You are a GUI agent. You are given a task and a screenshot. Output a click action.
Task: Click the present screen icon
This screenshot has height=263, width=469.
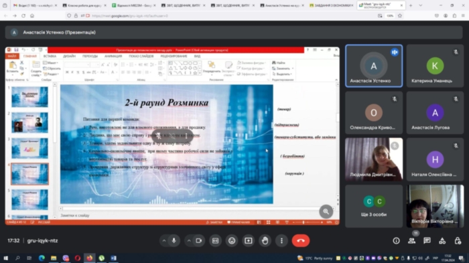coord(249,241)
